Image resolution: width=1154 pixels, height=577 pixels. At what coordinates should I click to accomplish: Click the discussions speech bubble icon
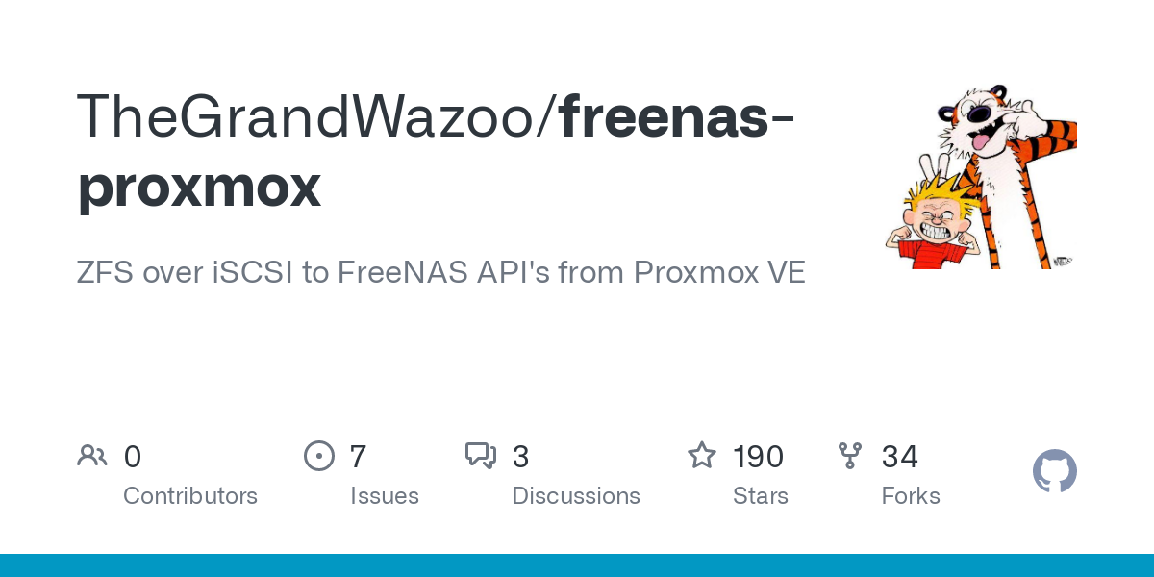coord(481,456)
